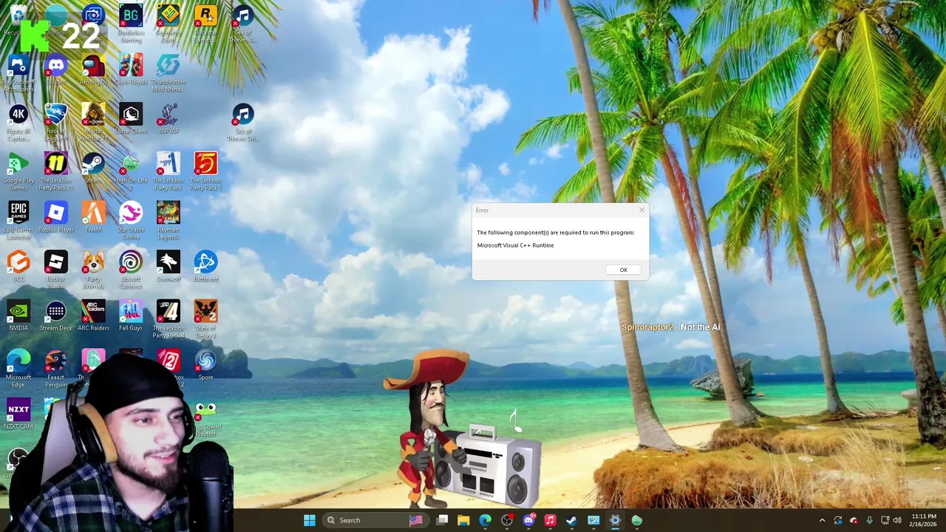The width and height of the screenshot is (946, 532).
Task: Open the clock showing 11:11 PM
Action: [924, 520]
